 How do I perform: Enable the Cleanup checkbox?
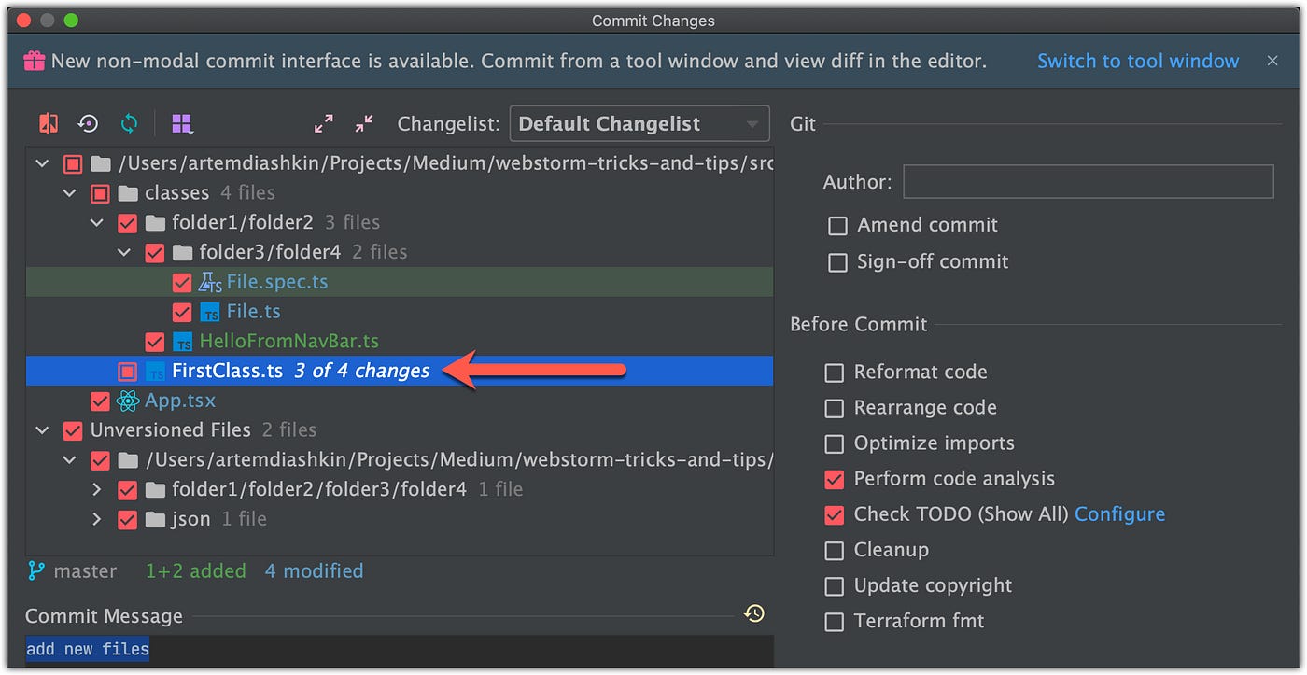click(x=834, y=550)
